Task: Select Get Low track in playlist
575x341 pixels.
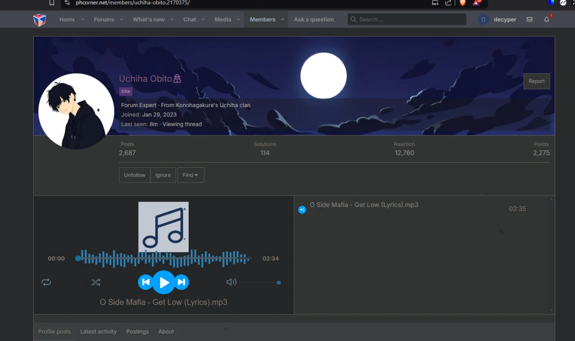Action: [x=364, y=205]
